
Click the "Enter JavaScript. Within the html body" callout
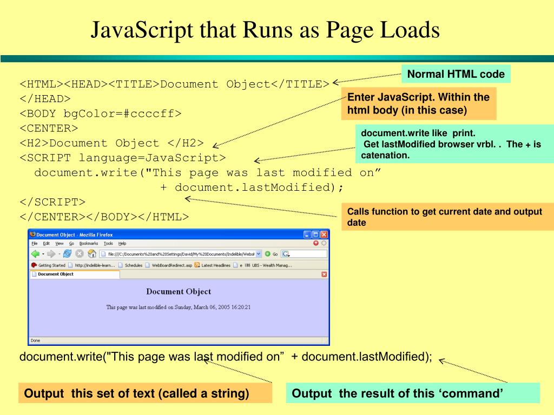point(419,103)
